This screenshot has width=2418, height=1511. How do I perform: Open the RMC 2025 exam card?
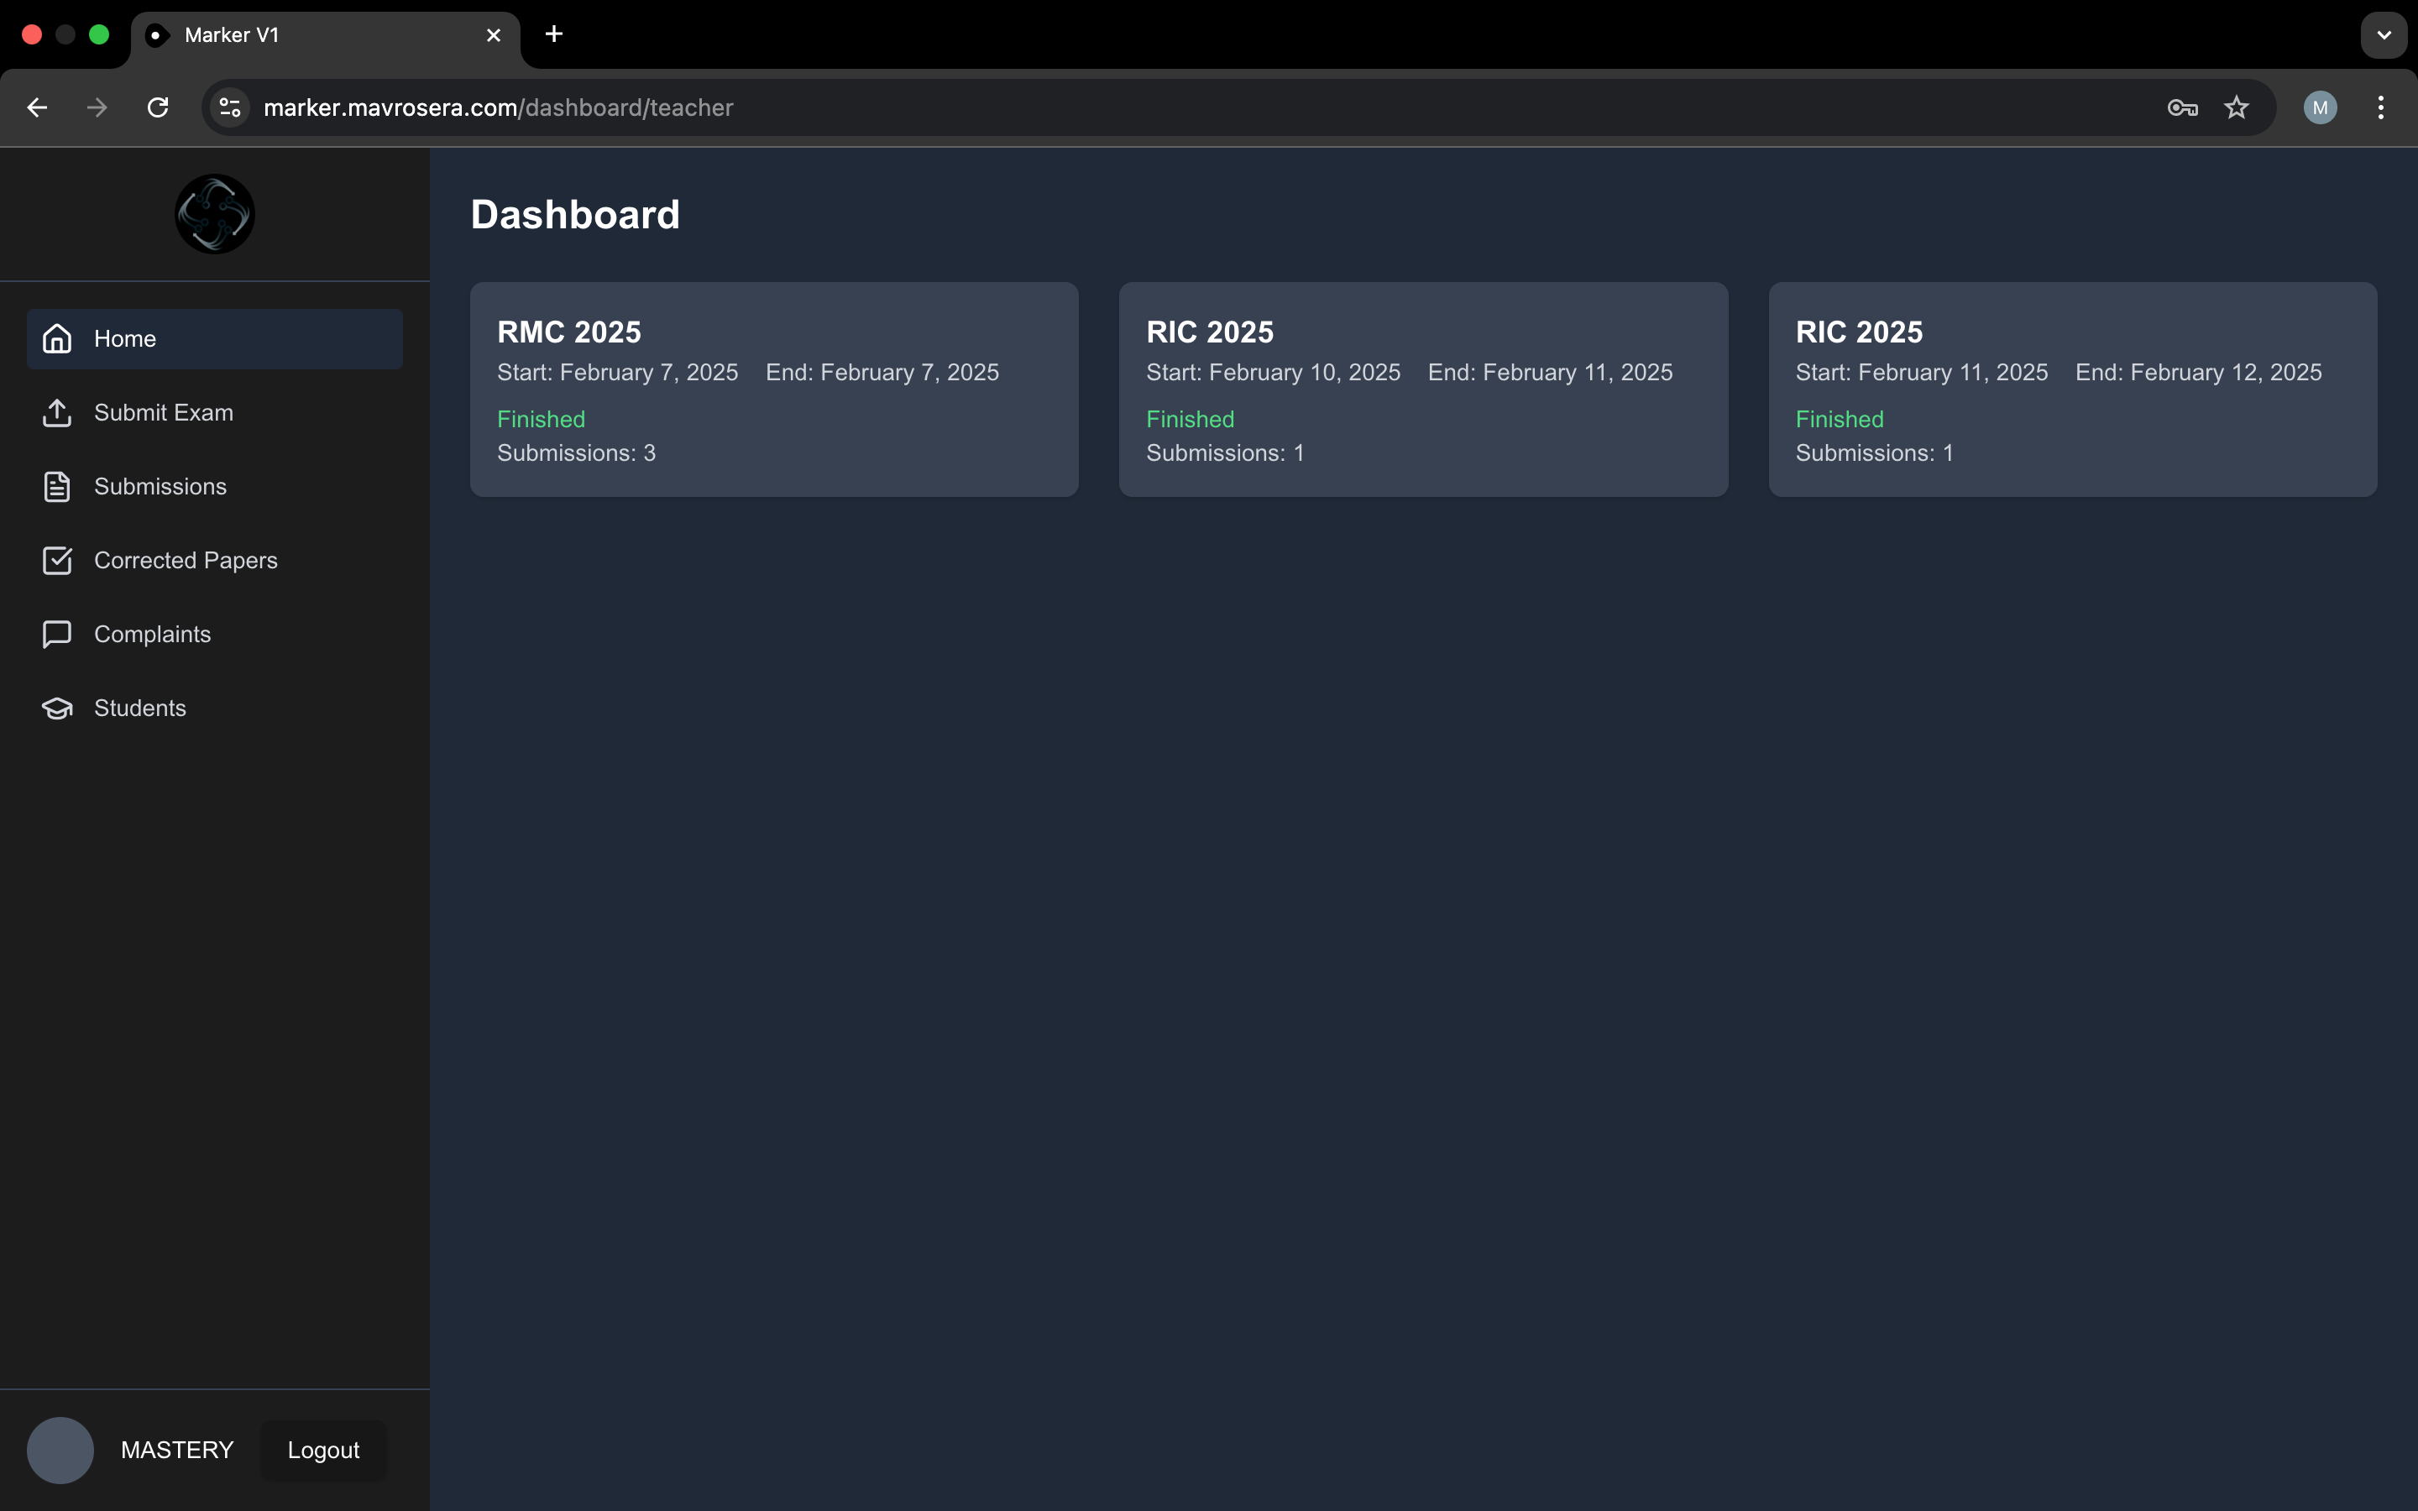pyautogui.click(x=773, y=390)
